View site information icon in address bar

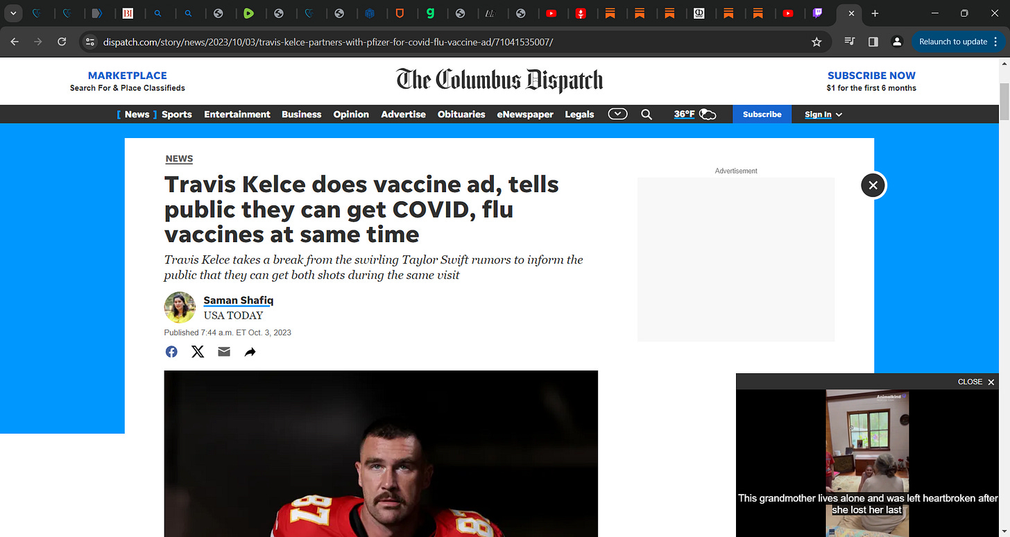89,42
